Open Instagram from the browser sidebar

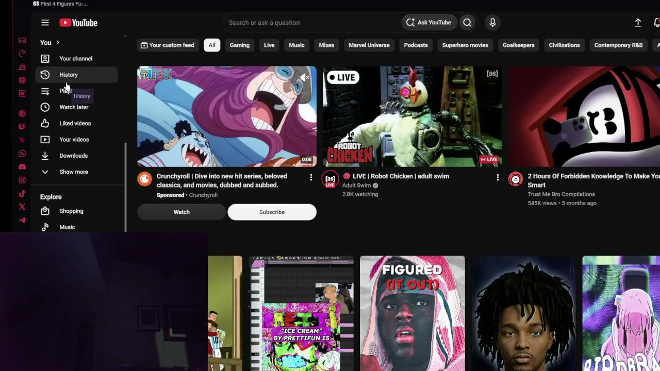tap(22, 180)
